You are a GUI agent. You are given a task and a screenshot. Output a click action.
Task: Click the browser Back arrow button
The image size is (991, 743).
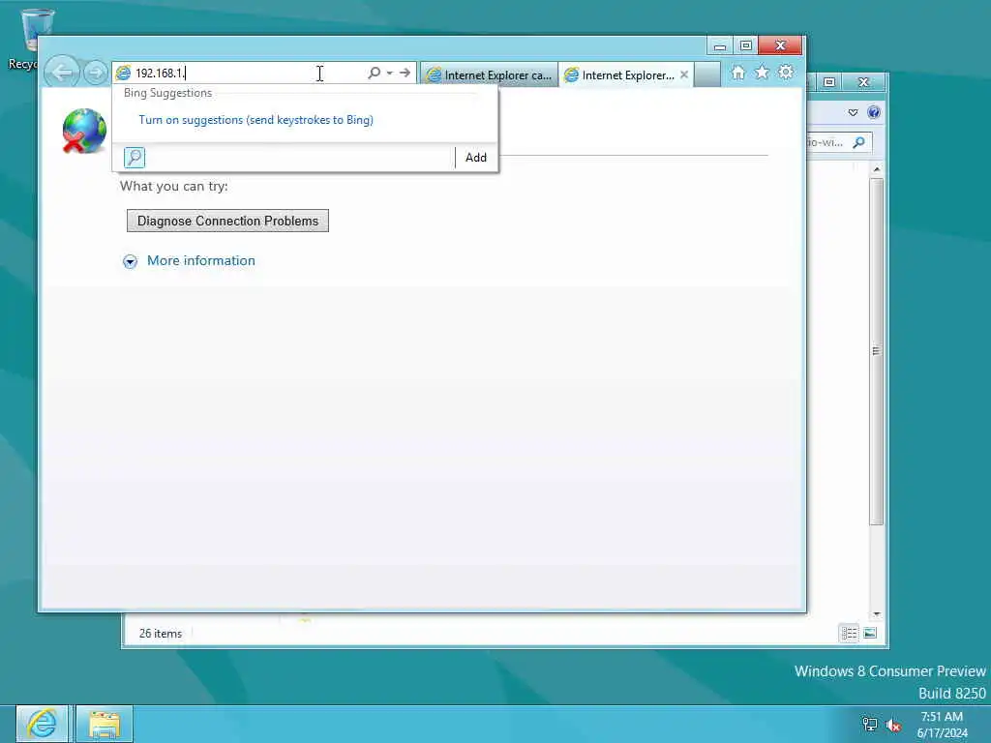62,73
